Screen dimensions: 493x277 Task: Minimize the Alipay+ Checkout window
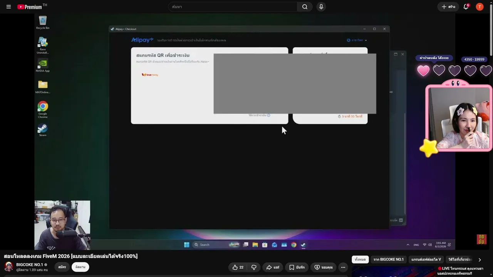[364, 29]
